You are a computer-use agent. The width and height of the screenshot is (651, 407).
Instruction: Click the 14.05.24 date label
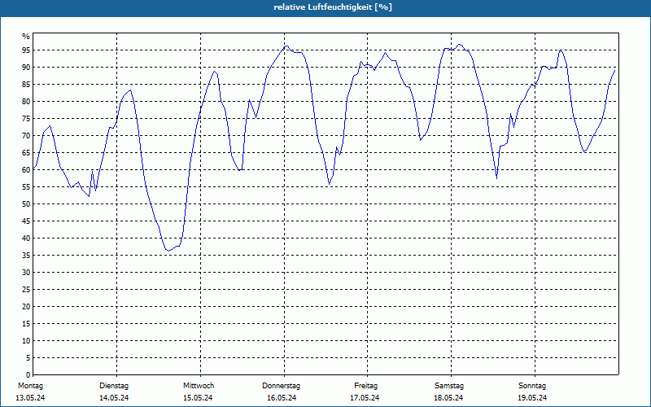(x=114, y=398)
